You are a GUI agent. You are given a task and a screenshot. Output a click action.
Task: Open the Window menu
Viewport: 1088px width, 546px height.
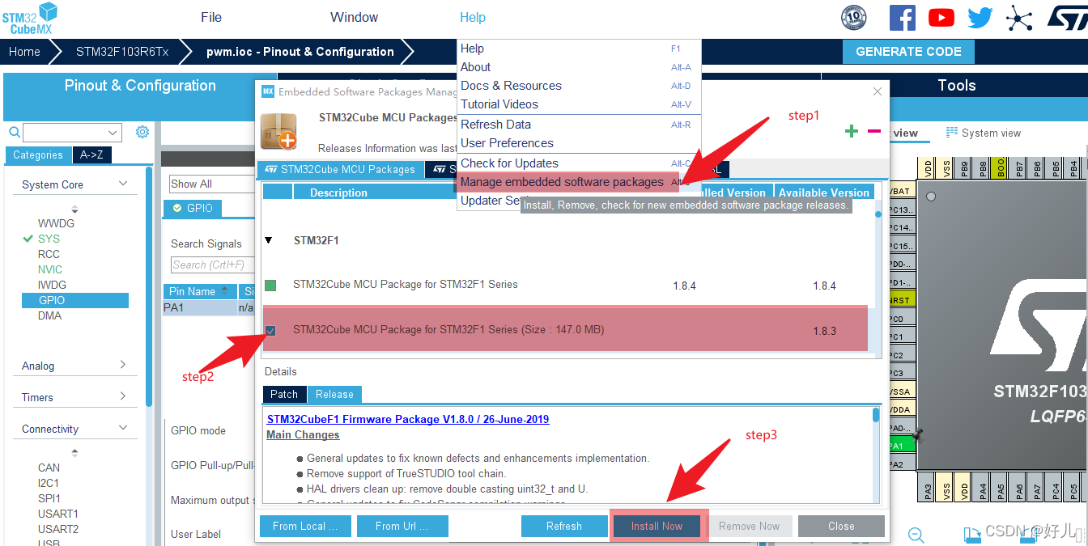pyautogui.click(x=354, y=17)
